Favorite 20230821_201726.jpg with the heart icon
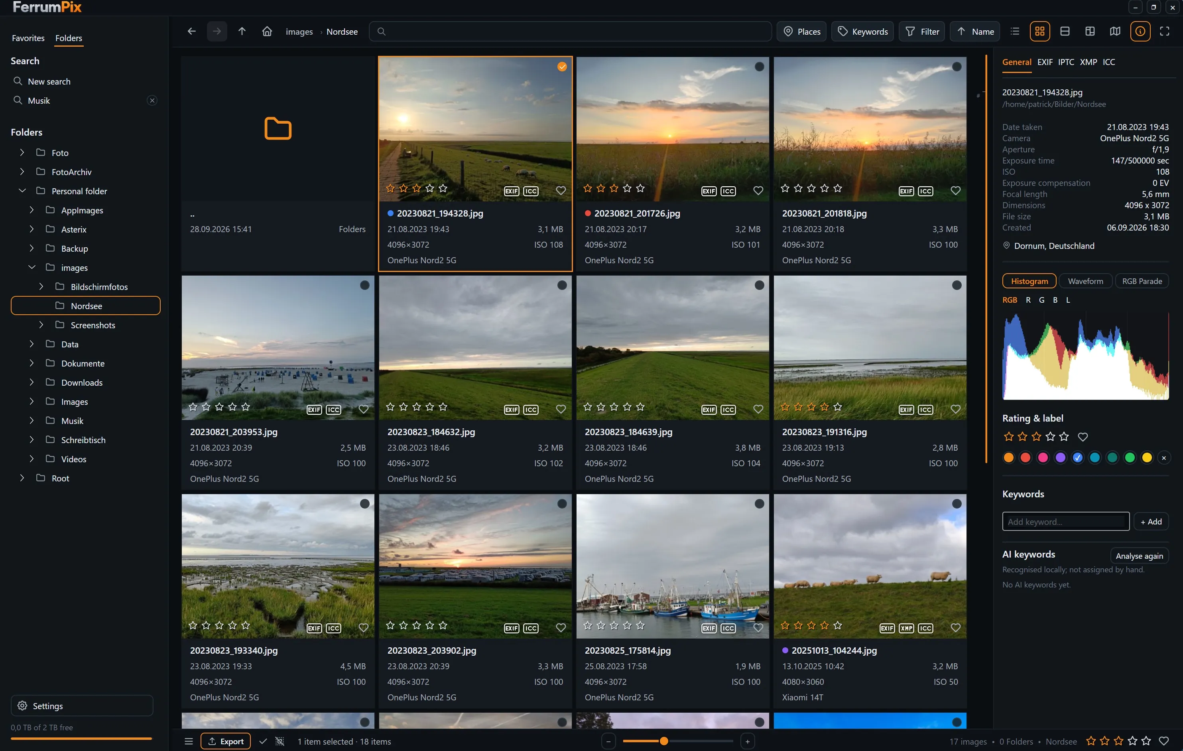The width and height of the screenshot is (1183, 751). coord(758,191)
